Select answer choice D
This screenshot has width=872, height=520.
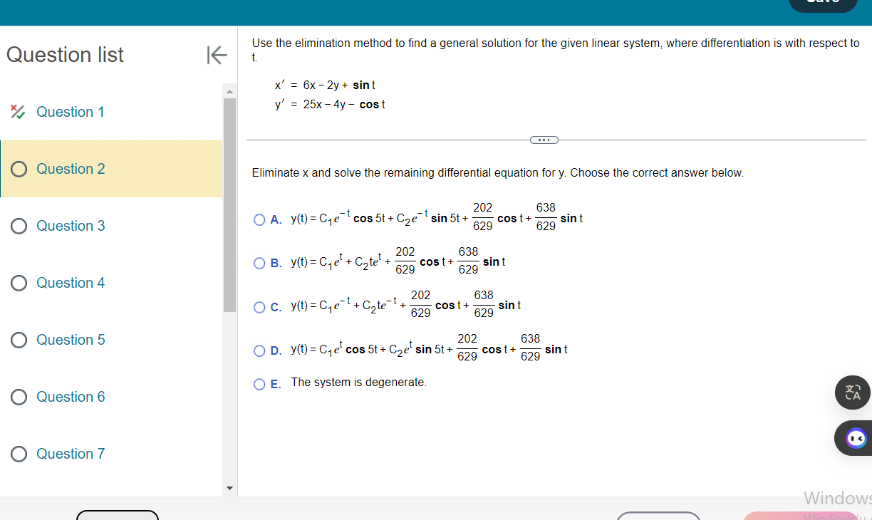coord(260,350)
